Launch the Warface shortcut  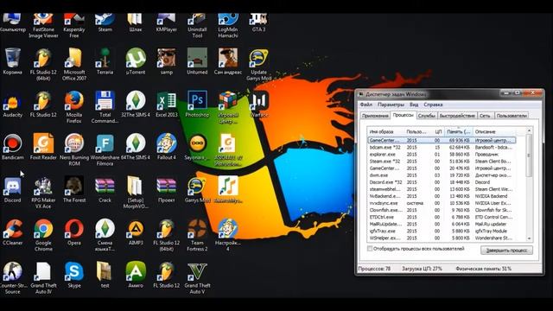point(259,104)
